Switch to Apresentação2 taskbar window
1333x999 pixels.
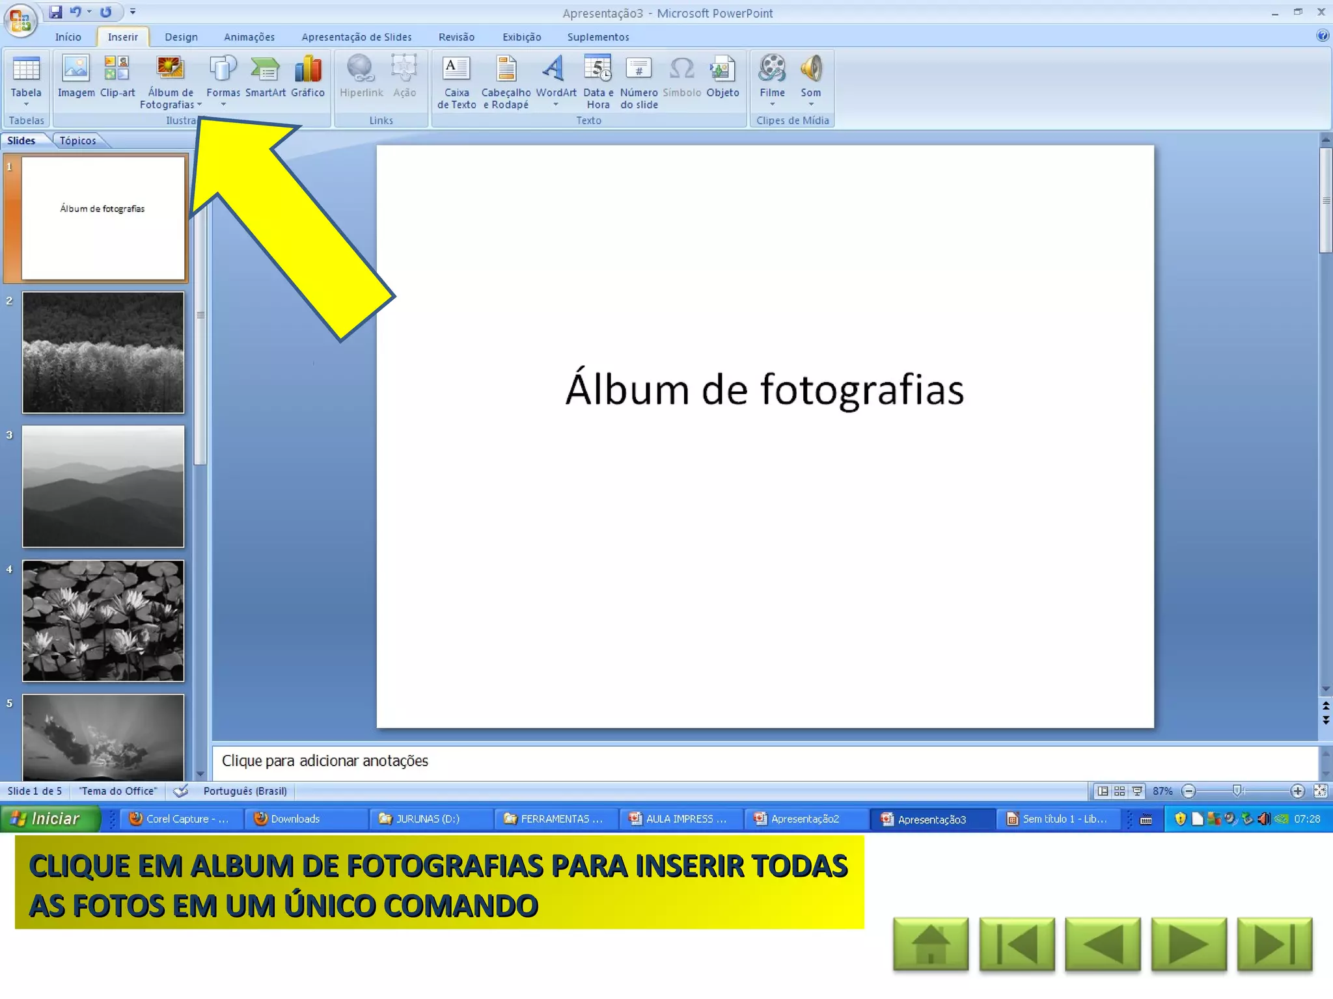click(805, 819)
